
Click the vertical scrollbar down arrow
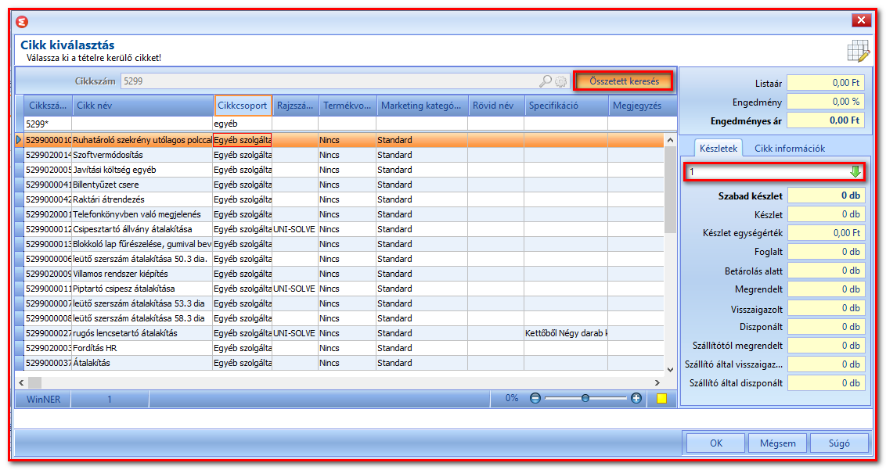pyautogui.click(x=670, y=369)
